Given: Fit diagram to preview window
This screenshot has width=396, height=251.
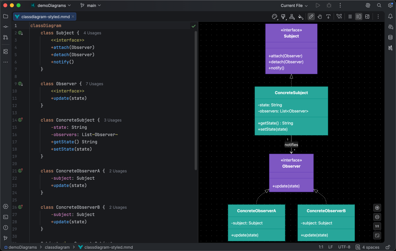Looking at the screenshot, I should point(378,235).
